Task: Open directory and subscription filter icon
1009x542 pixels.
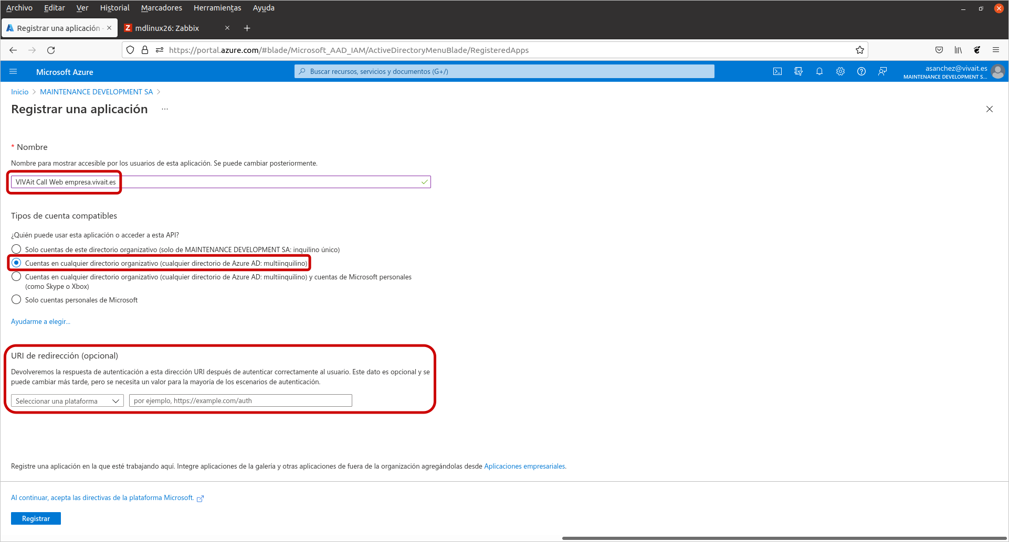Action: [x=798, y=71]
